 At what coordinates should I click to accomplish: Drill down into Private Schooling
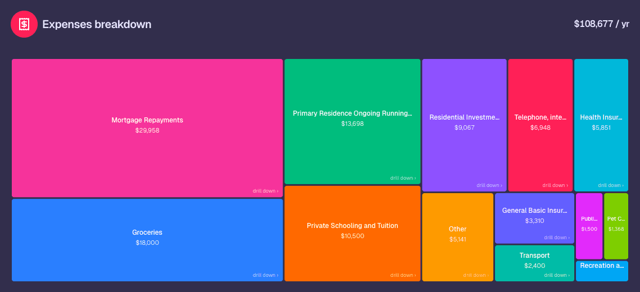click(403, 275)
